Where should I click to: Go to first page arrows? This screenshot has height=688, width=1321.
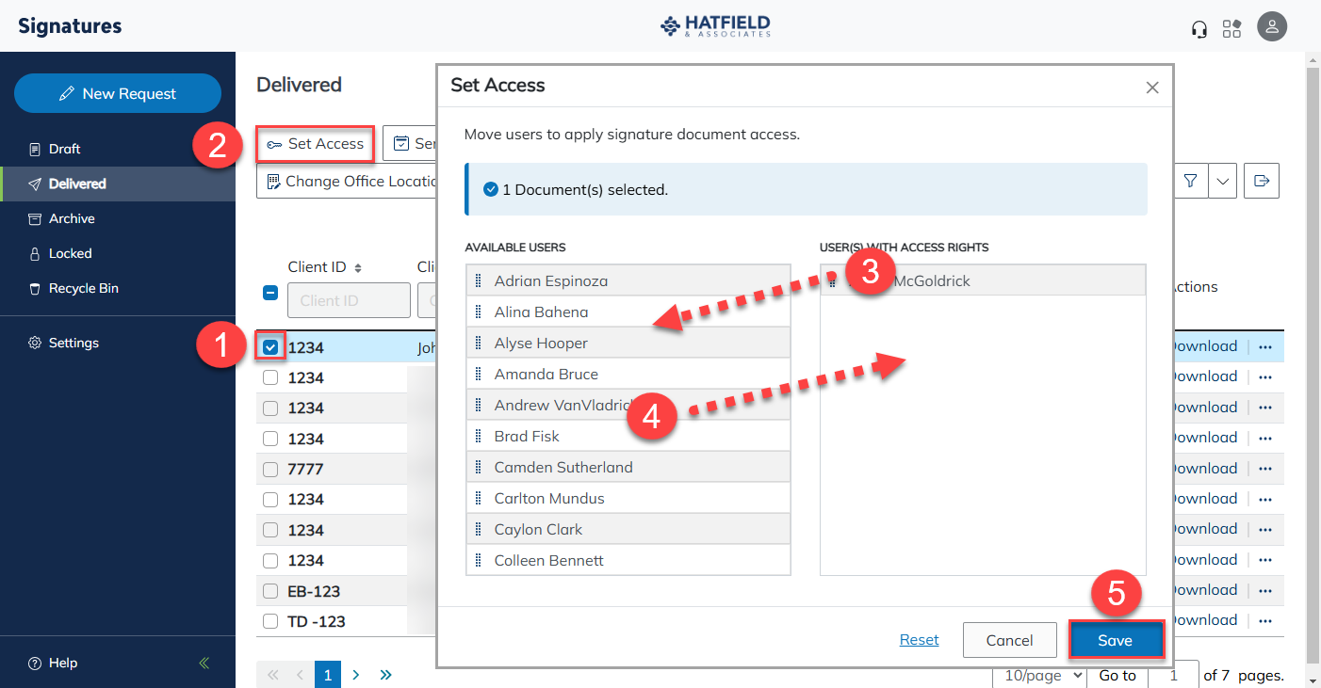(x=273, y=675)
